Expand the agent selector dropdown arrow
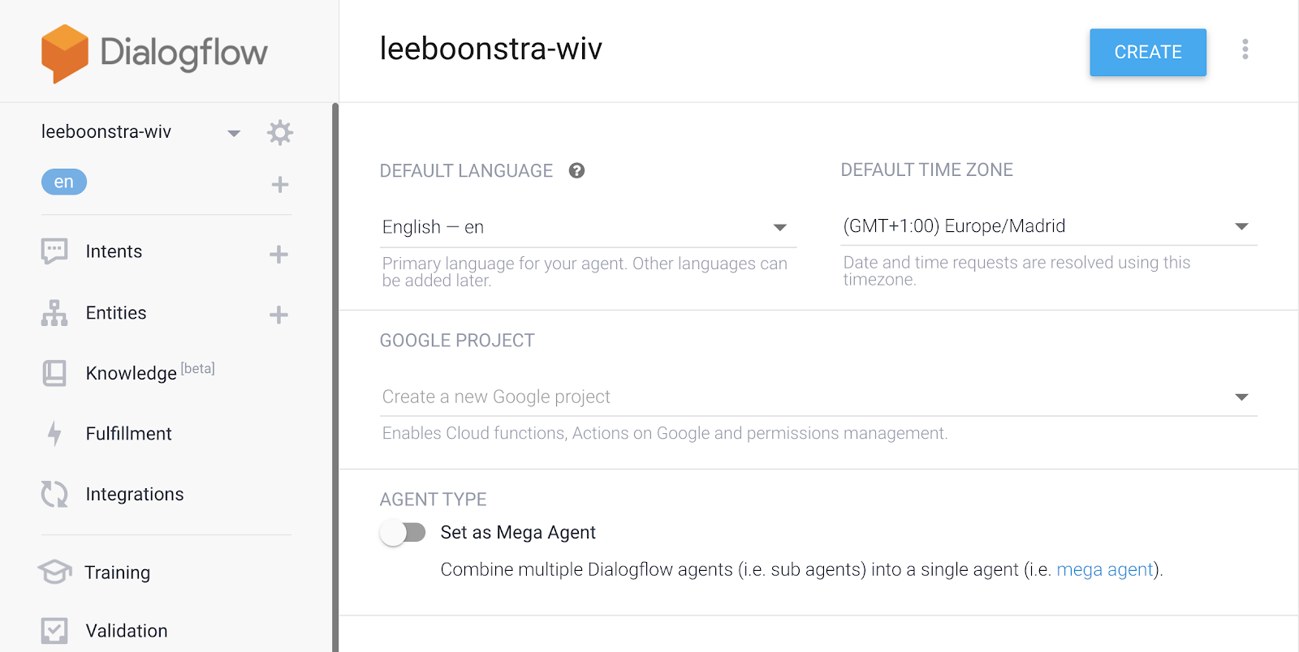 [x=234, y=133]
